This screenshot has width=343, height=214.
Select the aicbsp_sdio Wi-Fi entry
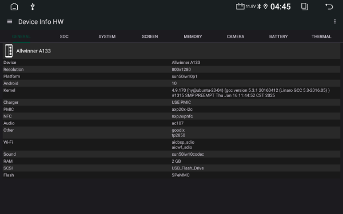point(183,142)
